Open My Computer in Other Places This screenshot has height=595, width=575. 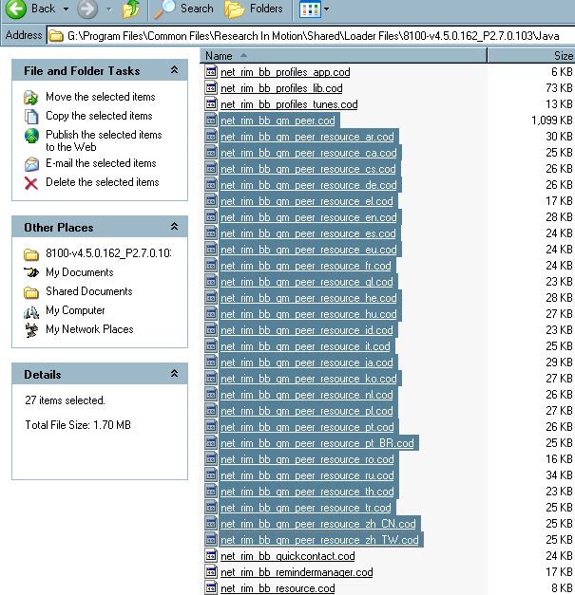pos(75,310)
